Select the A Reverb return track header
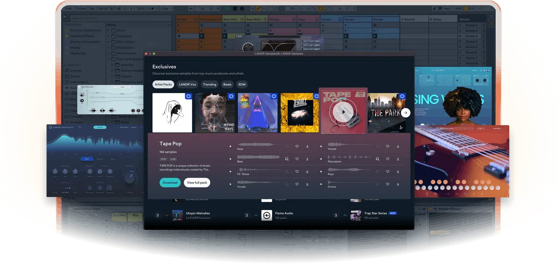The width and height of the screenshot is (558, 264). 414,19
